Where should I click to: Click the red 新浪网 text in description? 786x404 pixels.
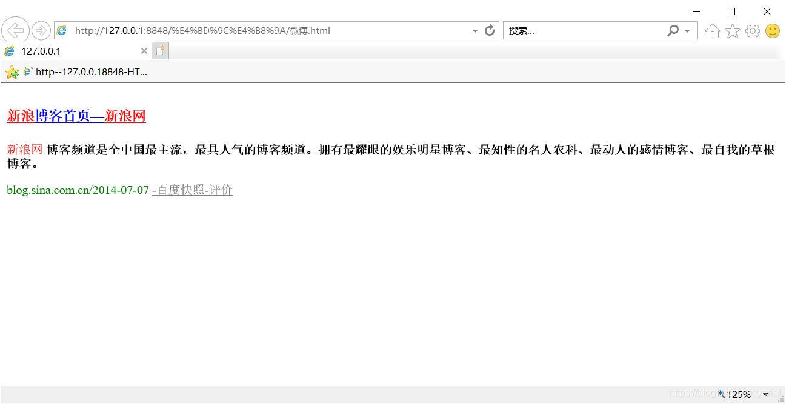click(x=25, y=150)
